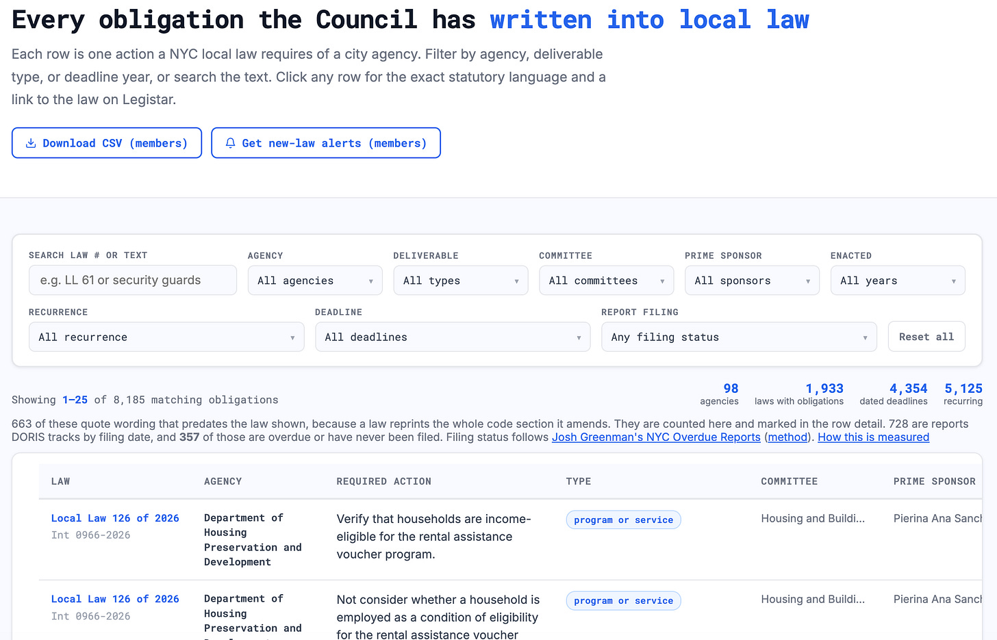Click the bell icon in alerts button
The height and width of the screenshot is (640, 997).
[230, 143]
